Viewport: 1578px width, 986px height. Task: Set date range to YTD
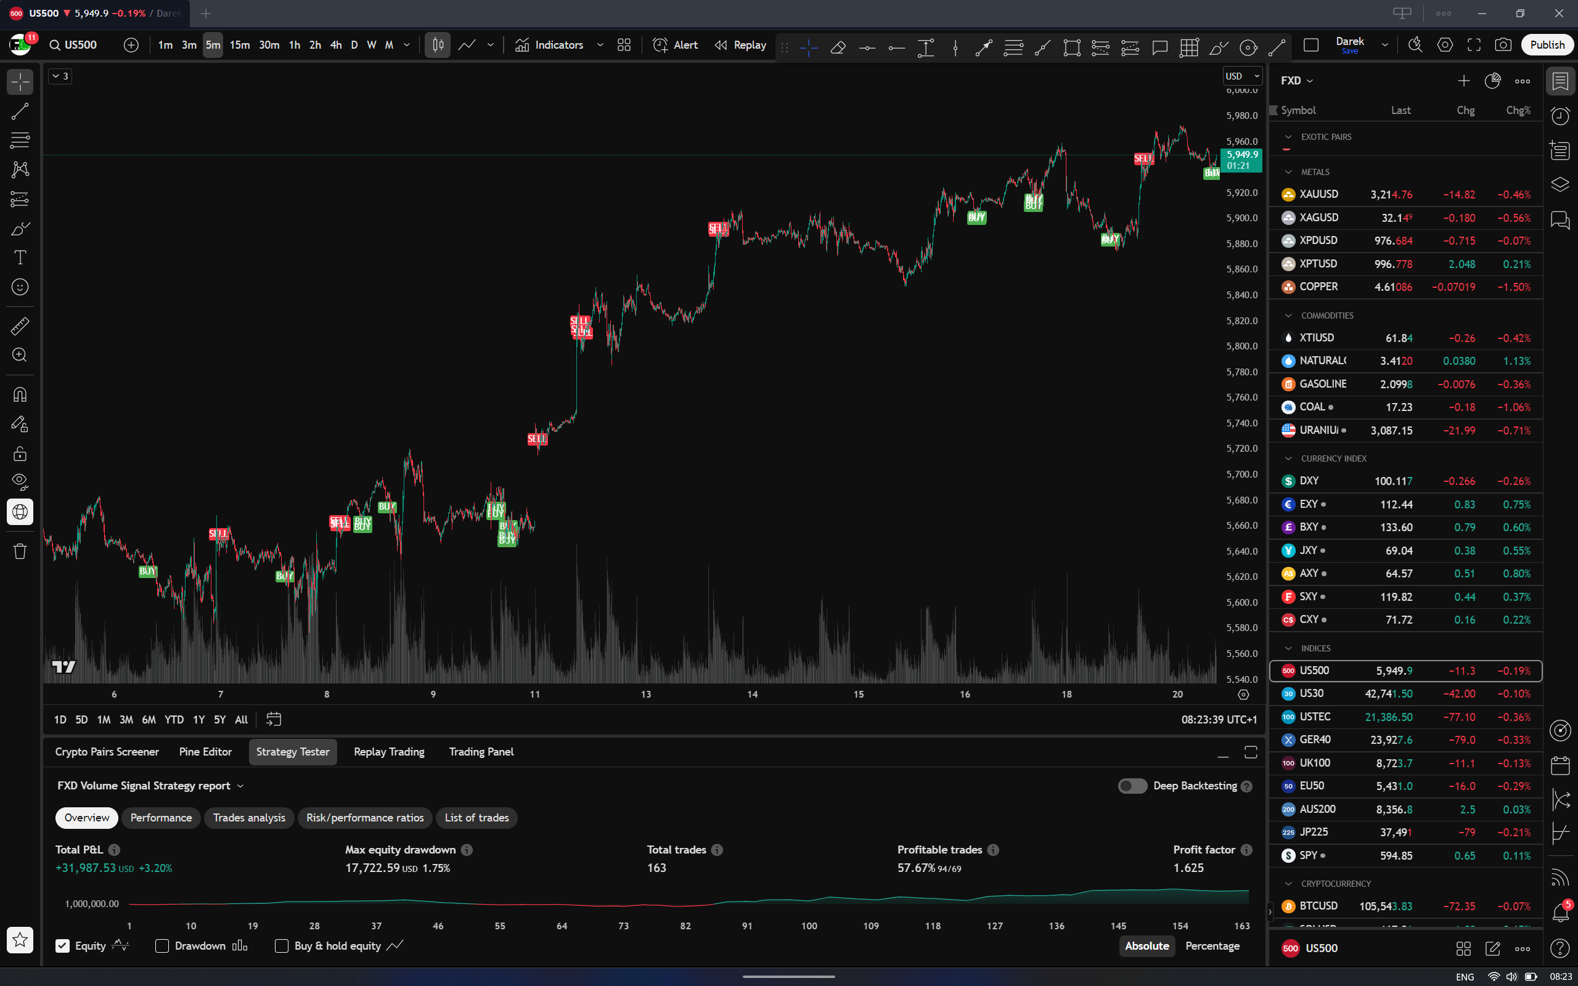coord(174,720)
